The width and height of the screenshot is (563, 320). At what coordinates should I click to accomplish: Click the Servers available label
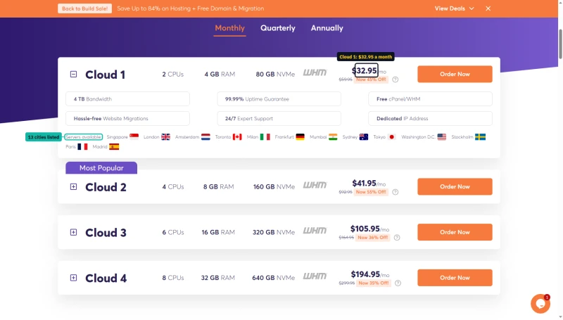coord(83,137)
